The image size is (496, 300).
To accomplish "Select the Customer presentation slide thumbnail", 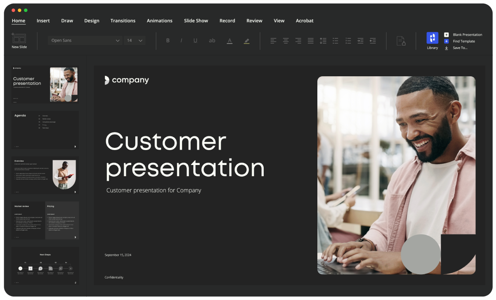I will pyautogui.click(x=45, y=84).
